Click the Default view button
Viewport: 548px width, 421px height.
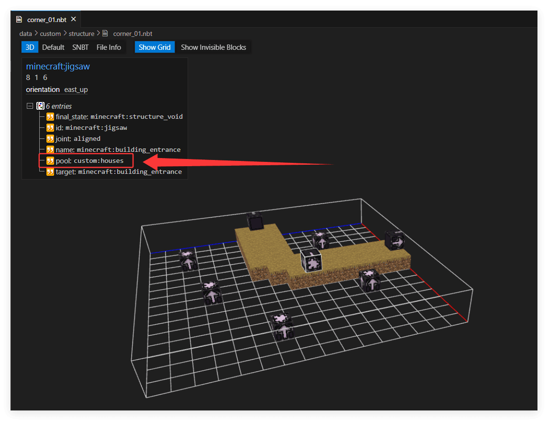tap(53, 47)
